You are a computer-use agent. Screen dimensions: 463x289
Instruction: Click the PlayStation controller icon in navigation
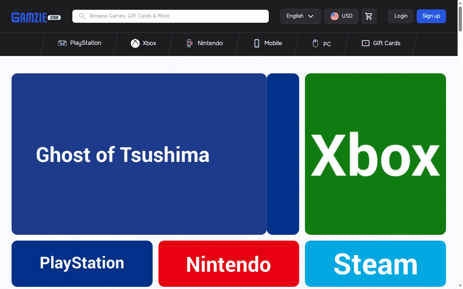tap(62, 43)
